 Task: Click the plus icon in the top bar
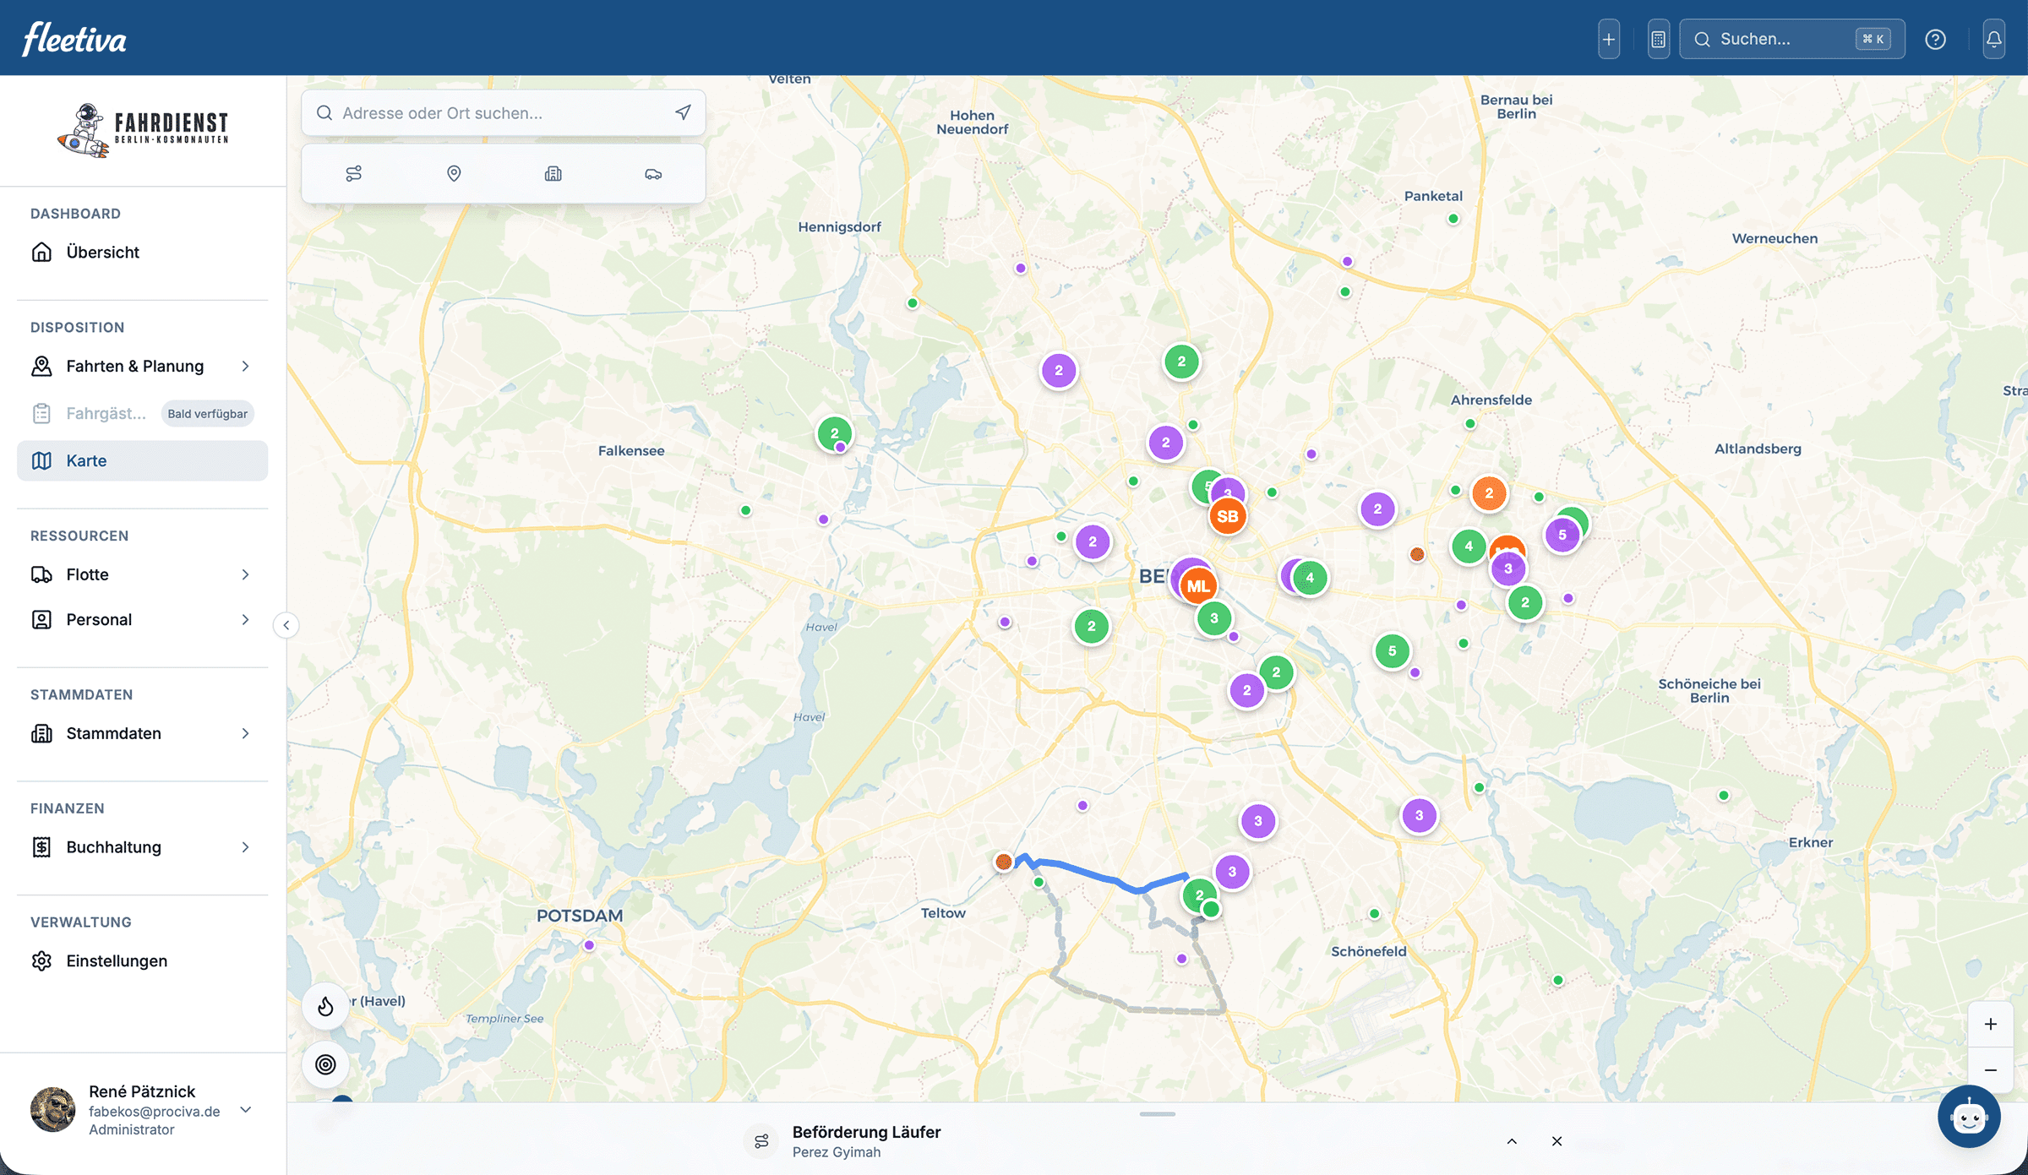pos(1609,38)
